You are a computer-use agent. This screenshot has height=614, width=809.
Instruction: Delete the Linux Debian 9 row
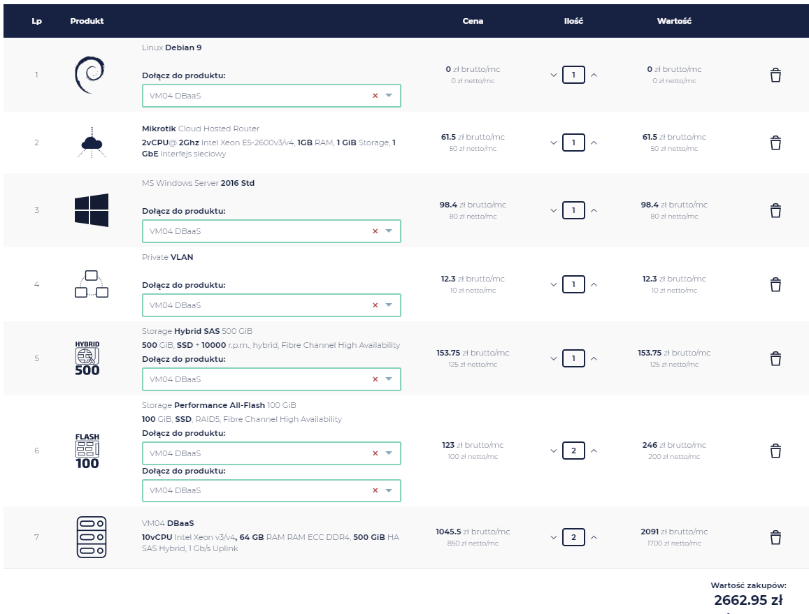click(775, 75)
